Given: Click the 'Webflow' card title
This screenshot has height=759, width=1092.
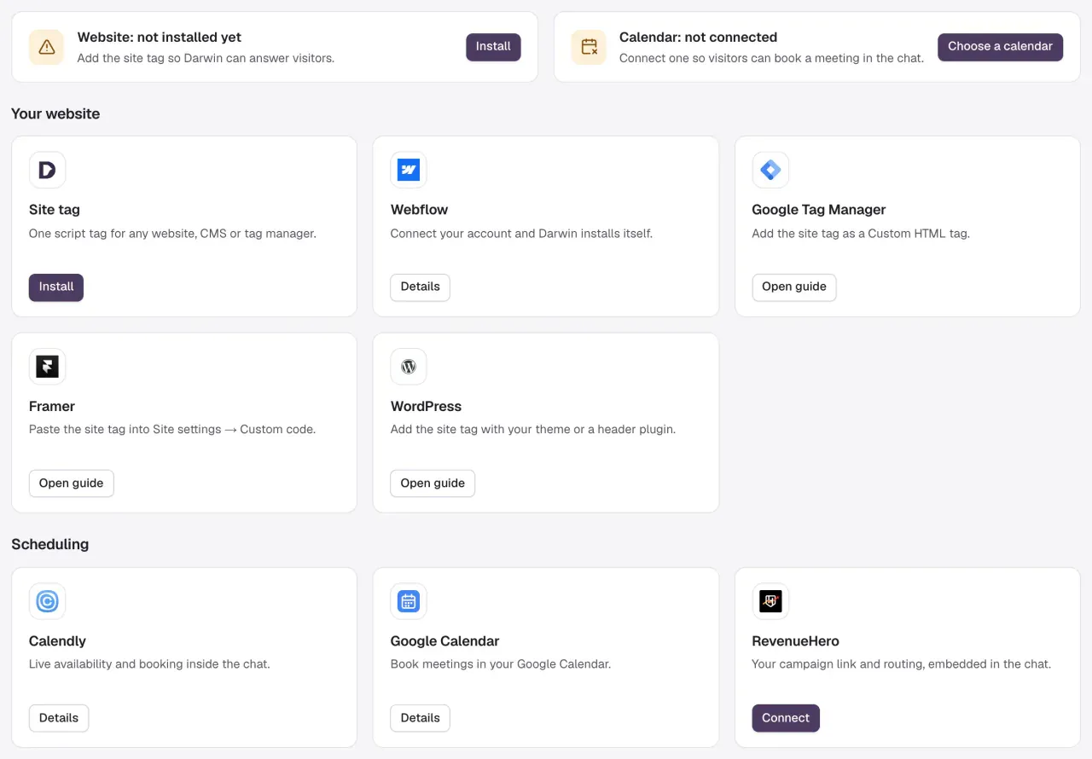Looking at the screenshot, I should 419,210.
